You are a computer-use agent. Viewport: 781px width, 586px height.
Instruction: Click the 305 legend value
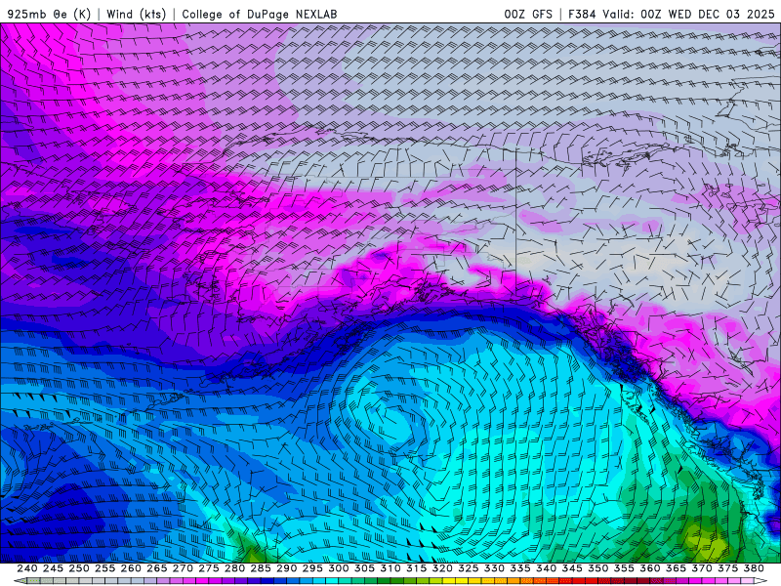364,568
